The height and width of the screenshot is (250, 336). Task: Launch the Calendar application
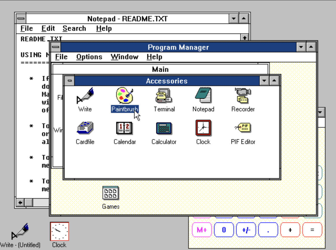pos(125,128)
